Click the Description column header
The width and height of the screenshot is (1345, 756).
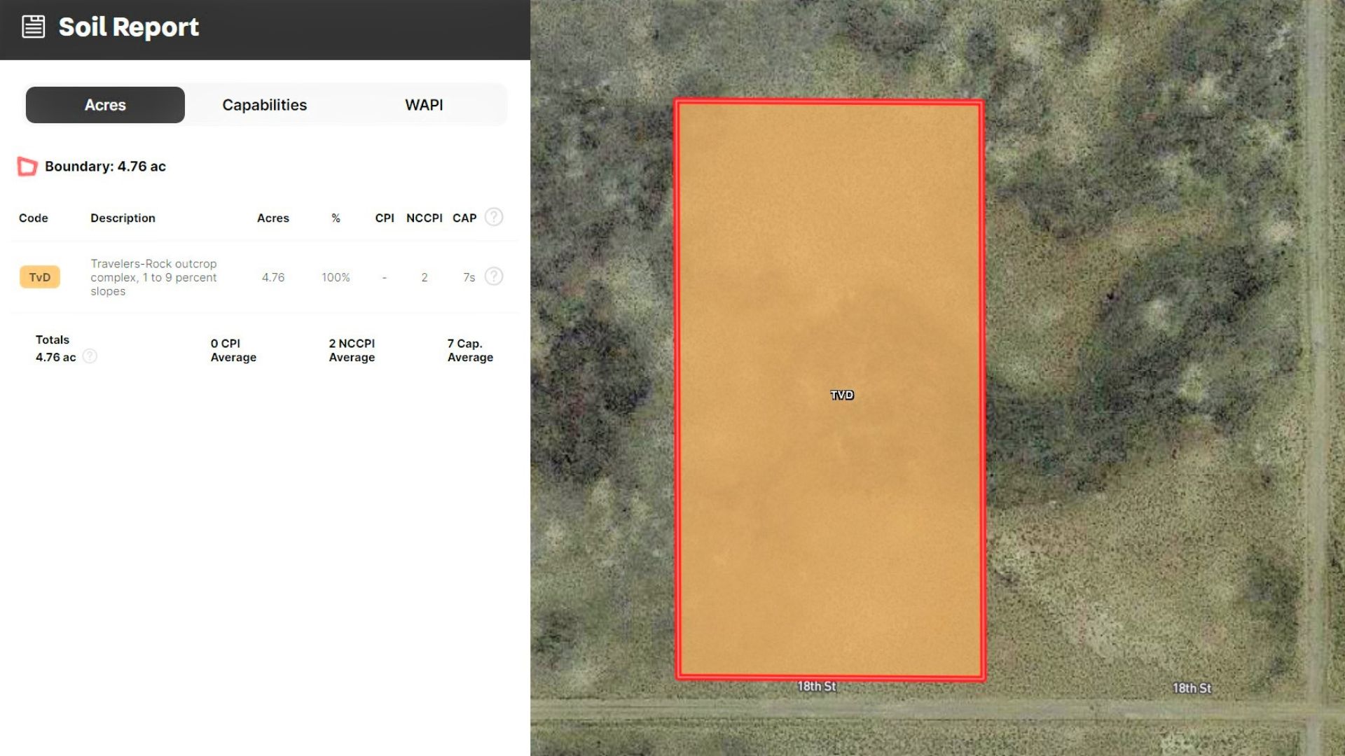pyautogui.click(x=123, y=218)
